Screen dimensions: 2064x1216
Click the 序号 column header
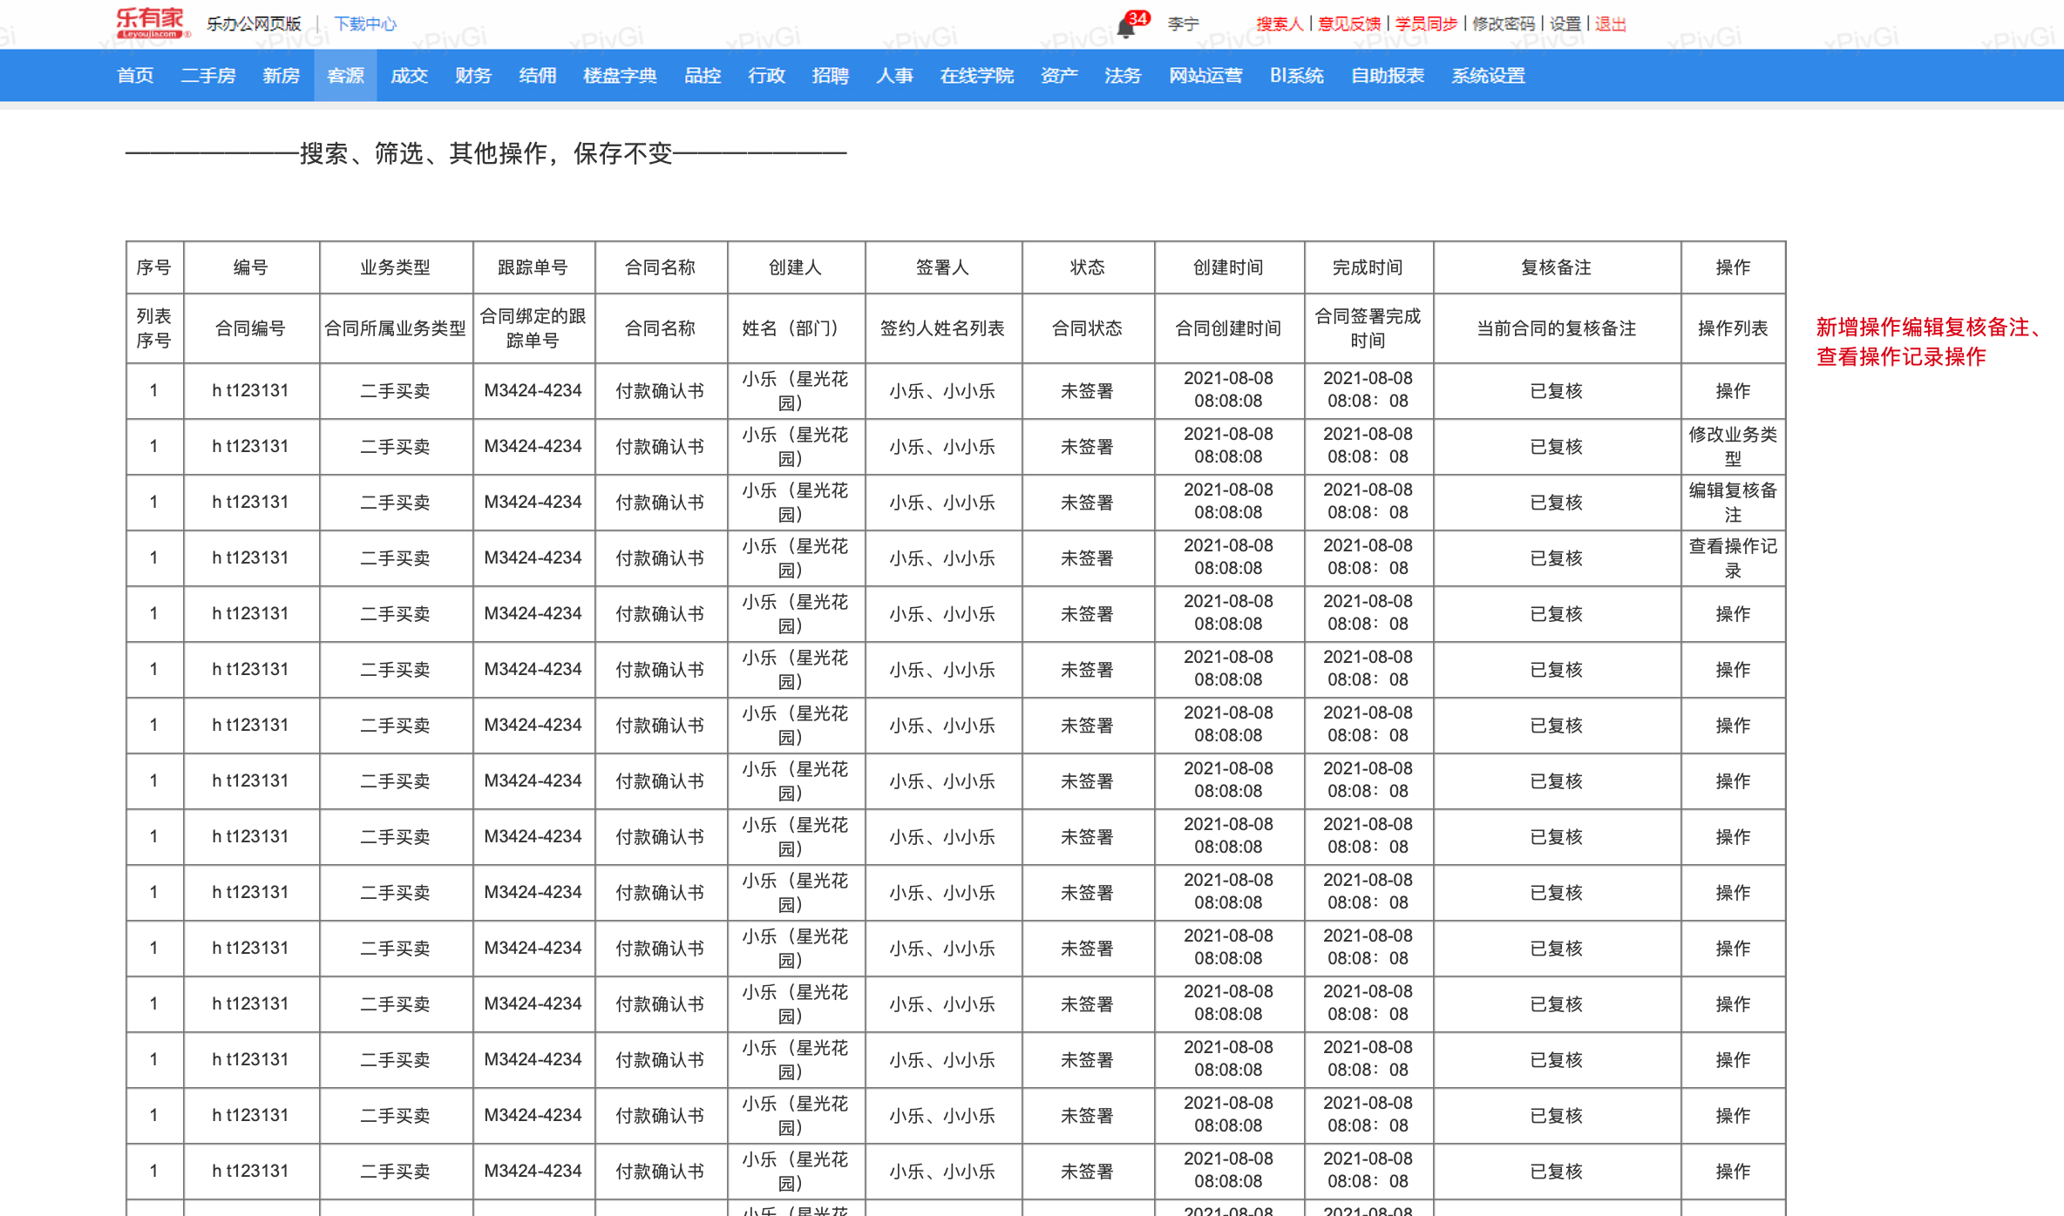tap(154, 267)
